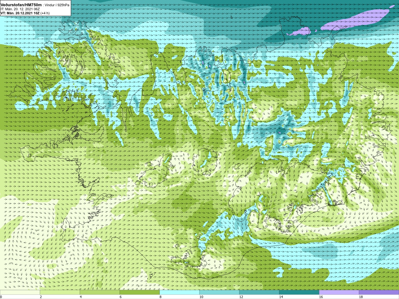The width and height of the screenshot is (399, 299).
Task: Click the legend tick label '14'
Action: pos(281,297)
